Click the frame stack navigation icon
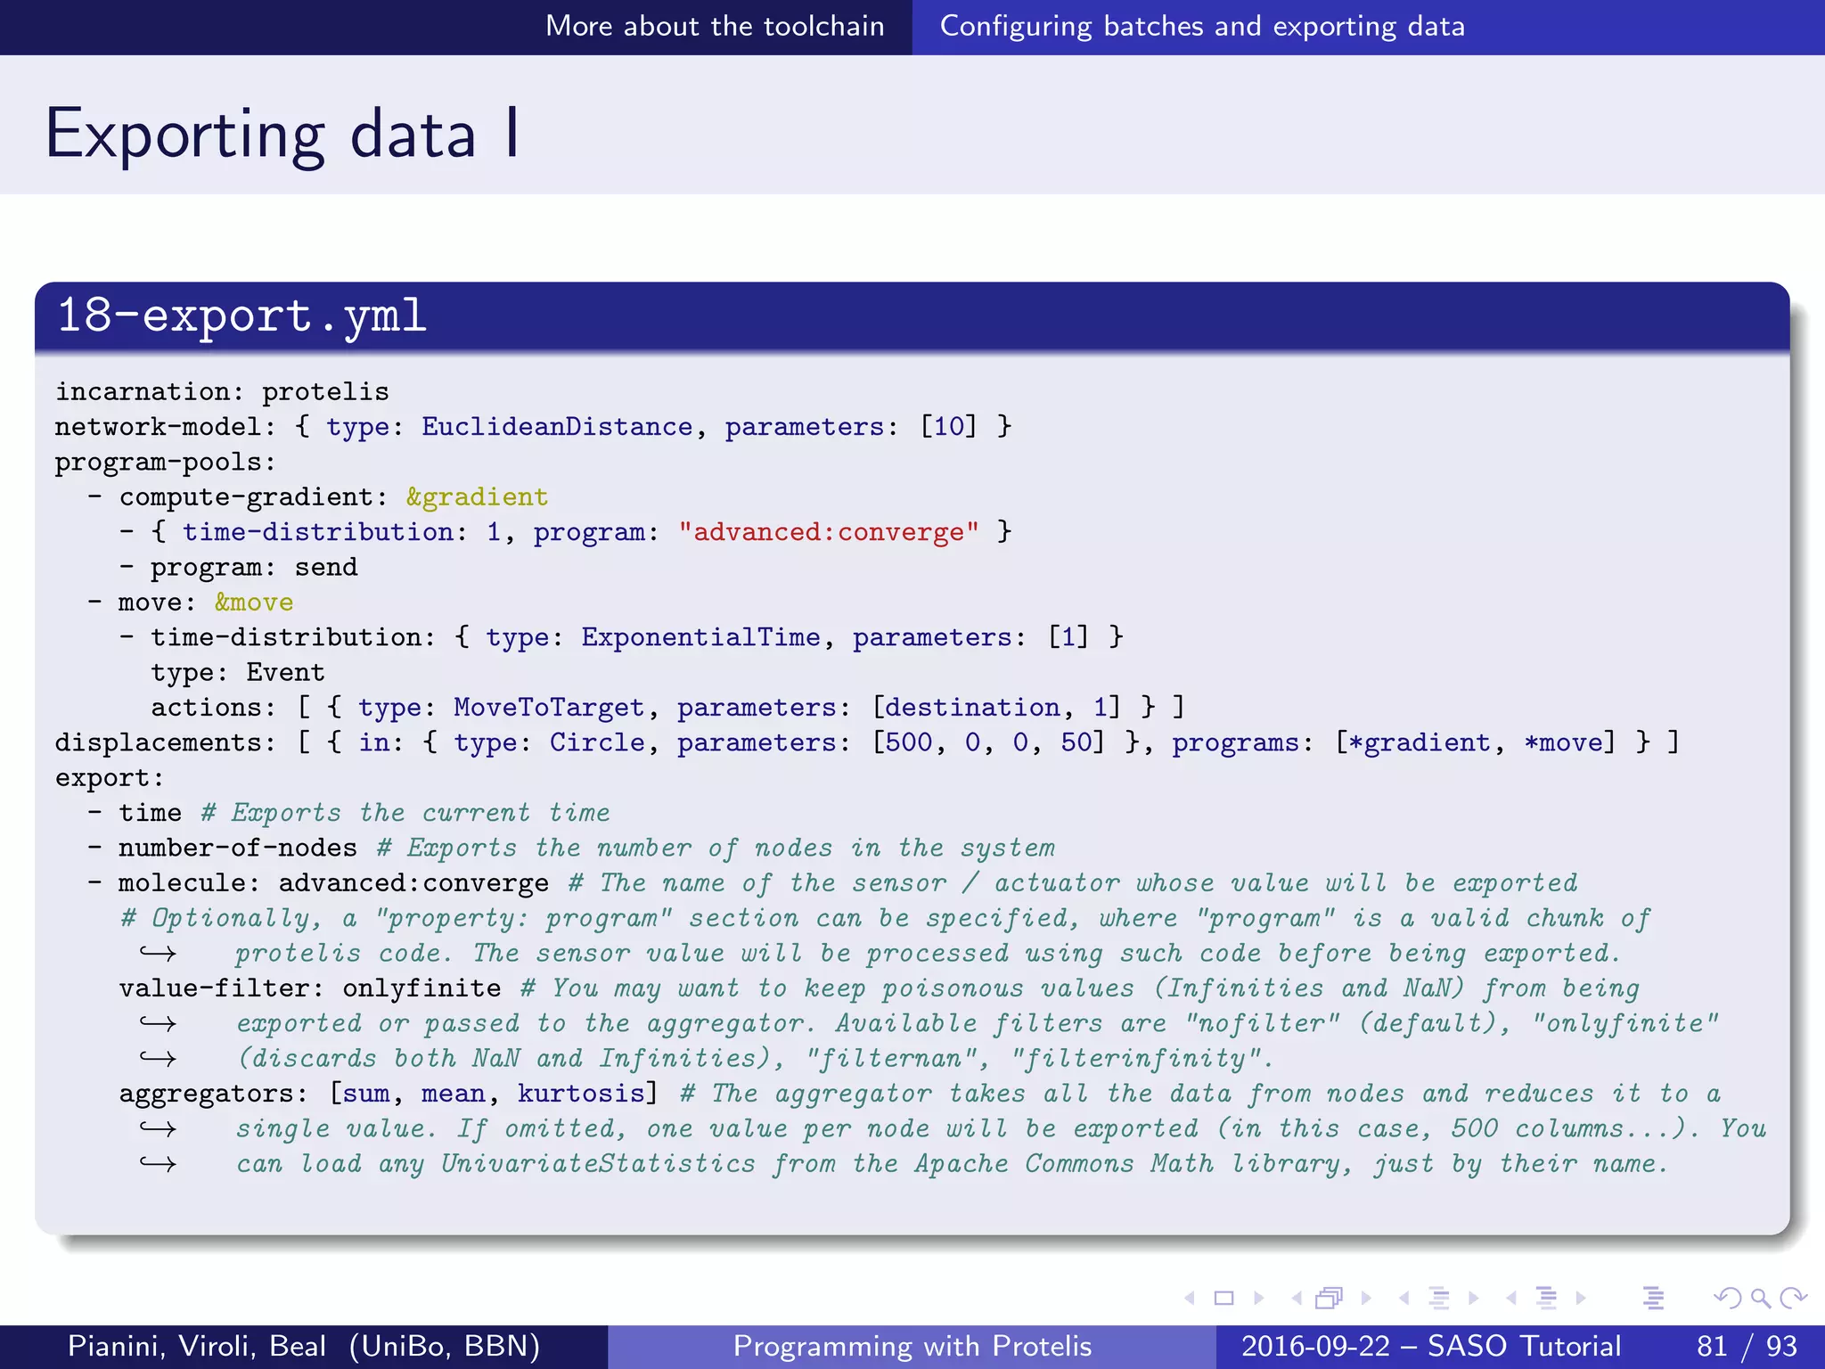 tap(1329, 1299)
